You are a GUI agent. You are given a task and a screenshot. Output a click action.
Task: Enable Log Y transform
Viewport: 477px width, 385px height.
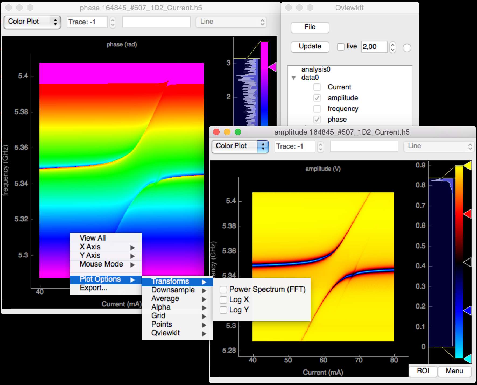(x=223, y=310)
